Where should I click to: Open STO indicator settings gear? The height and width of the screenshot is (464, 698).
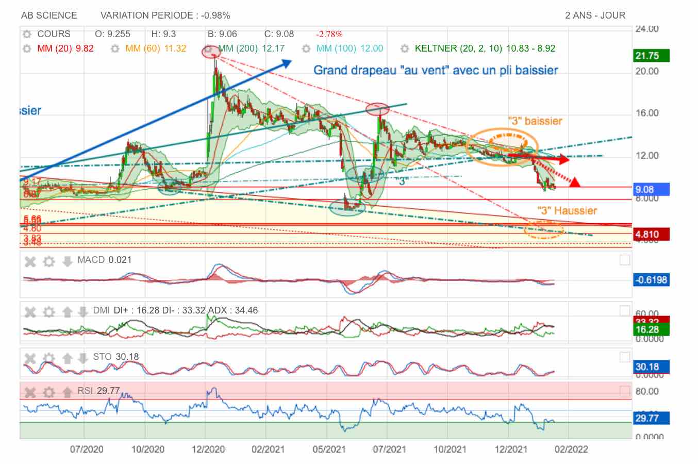[x=48, y=358]
